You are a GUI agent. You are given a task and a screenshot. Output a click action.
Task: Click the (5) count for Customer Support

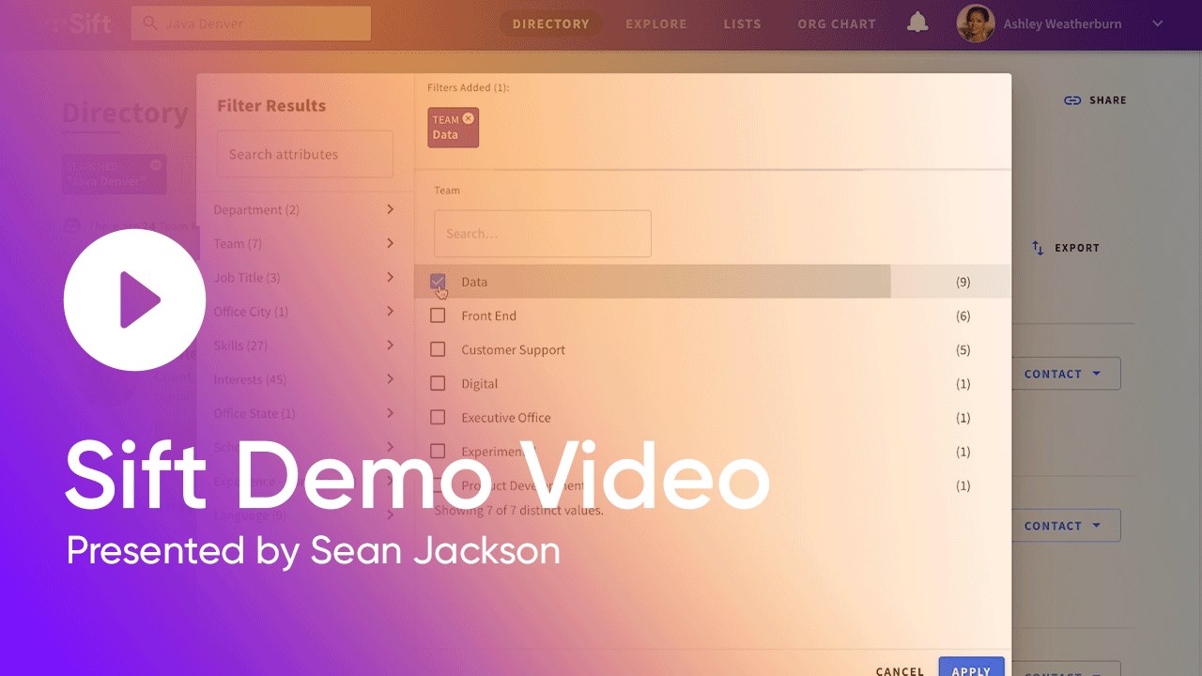click(963, 349)
